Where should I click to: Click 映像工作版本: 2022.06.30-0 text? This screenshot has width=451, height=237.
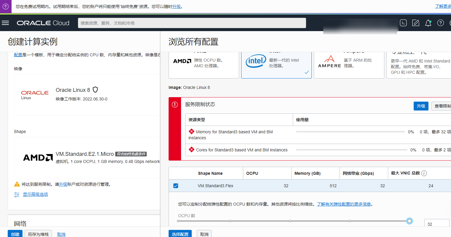coord(81,99)
